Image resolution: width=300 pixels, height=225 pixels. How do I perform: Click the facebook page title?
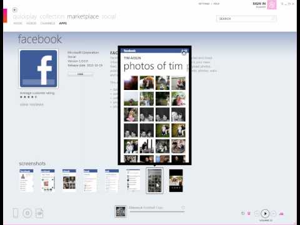[x=40, y=39]
